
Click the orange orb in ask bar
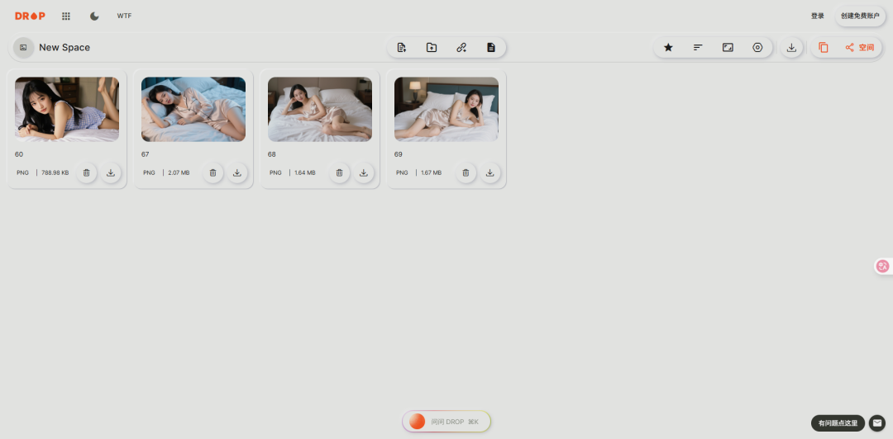tap(417, 422)
